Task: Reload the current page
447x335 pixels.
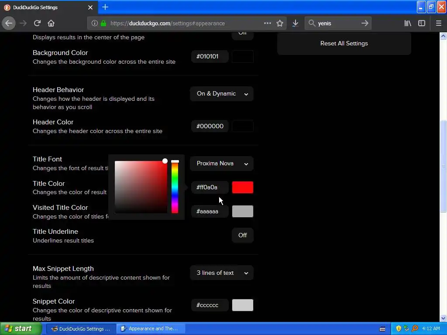Action: [x=37, y=23]
